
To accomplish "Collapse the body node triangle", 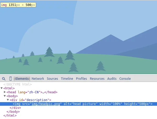I will [5, 96].
